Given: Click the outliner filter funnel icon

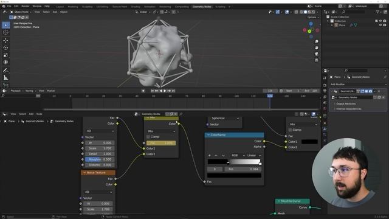Looking at the screenshot, I should pyautogui.click(x=378, y=12).
